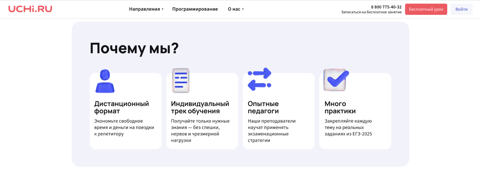The image size is (481, 172).
Task: Click the arrows icon above Опытные педагоги
Action: [259, 79]
